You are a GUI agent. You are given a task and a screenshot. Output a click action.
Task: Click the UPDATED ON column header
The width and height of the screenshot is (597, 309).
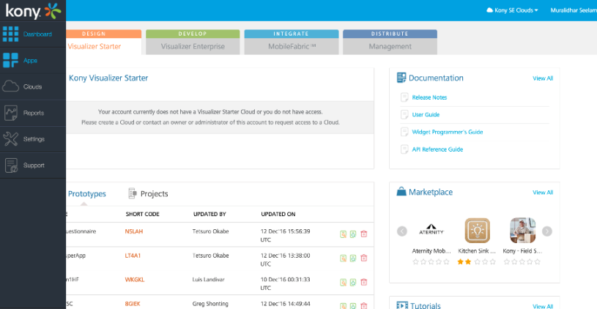pyautogui.click(x=278, y=215)
